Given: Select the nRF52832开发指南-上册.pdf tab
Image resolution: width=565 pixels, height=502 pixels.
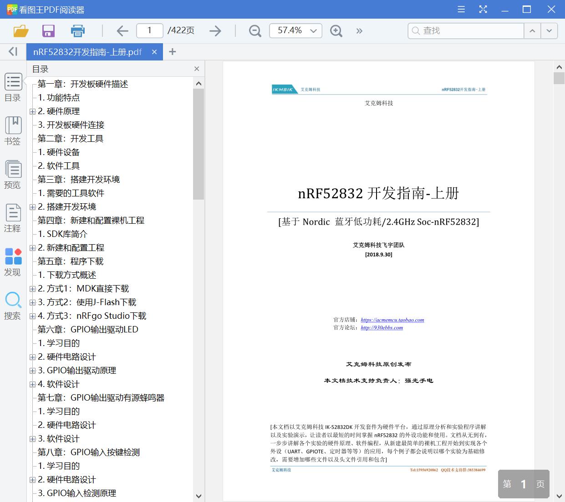Looking at the screenshot, I should (87, 51).
